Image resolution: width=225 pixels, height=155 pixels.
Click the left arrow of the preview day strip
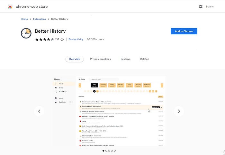tap(80, 86)
